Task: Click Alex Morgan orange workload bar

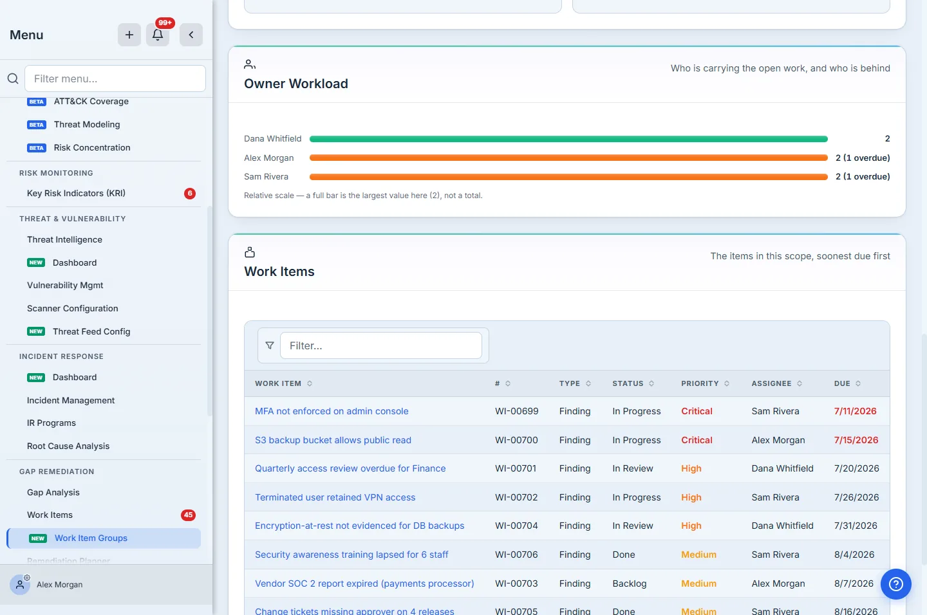Action: click(x=568, y=158)
